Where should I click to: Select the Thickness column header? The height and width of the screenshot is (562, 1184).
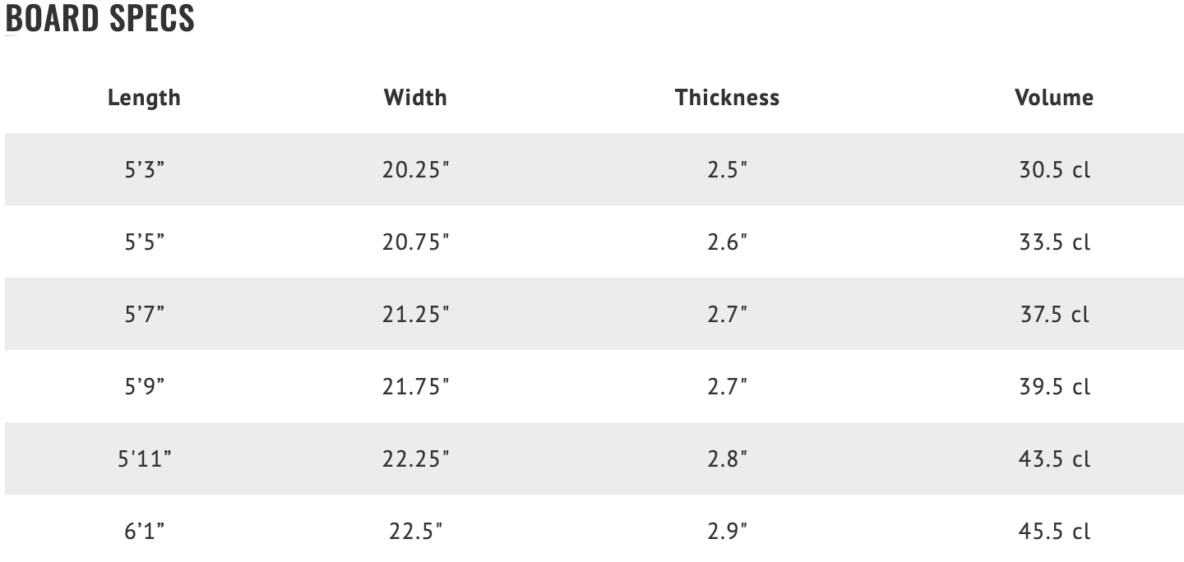(x=727, y=97)
